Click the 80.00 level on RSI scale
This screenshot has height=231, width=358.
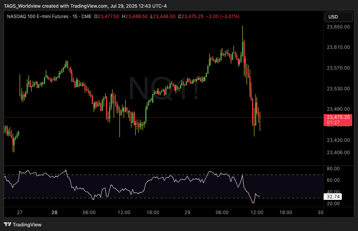click(333, 168)
